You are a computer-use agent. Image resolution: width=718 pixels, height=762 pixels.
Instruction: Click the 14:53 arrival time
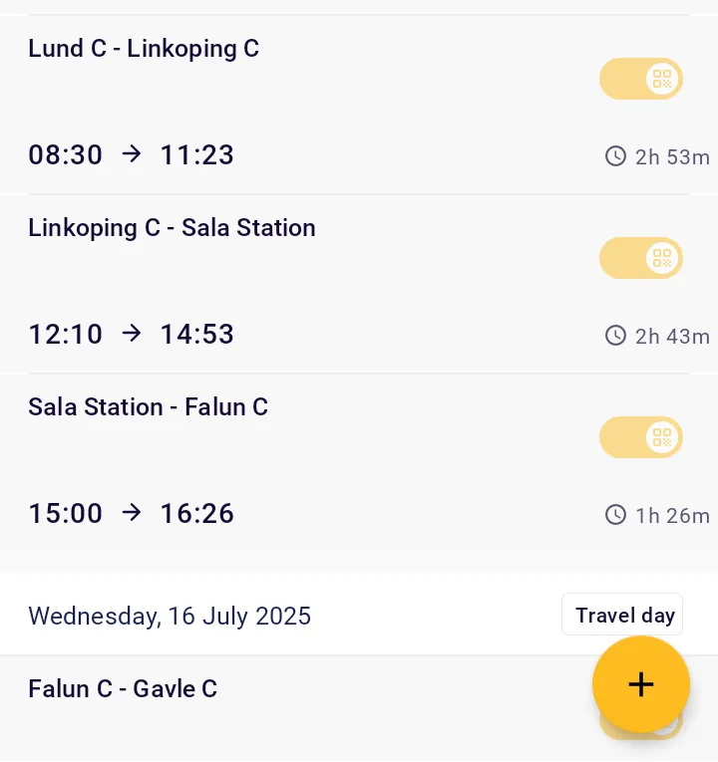[x=197, y=335]
